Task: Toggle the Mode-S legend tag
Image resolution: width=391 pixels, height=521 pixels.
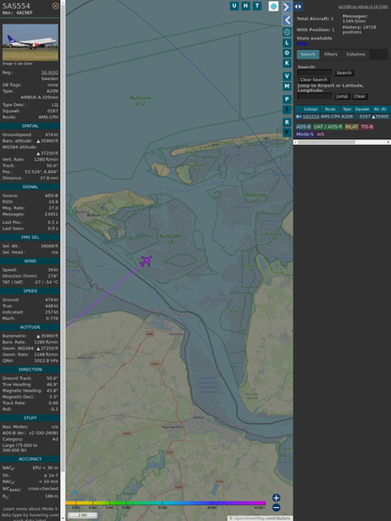Action: click(x=305, y=134)
